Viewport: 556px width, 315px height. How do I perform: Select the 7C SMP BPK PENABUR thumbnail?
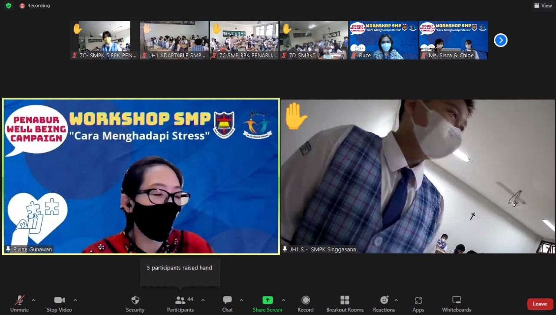(x=244, y=40)
